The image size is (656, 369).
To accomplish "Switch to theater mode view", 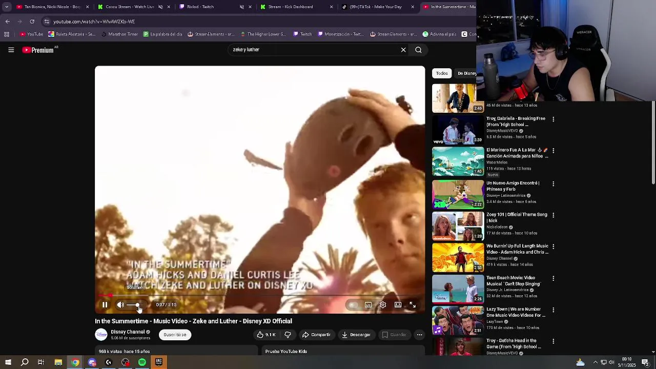I will [x=398, y=305].
